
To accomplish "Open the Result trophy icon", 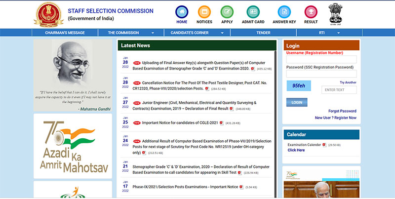I will point(311,12).
